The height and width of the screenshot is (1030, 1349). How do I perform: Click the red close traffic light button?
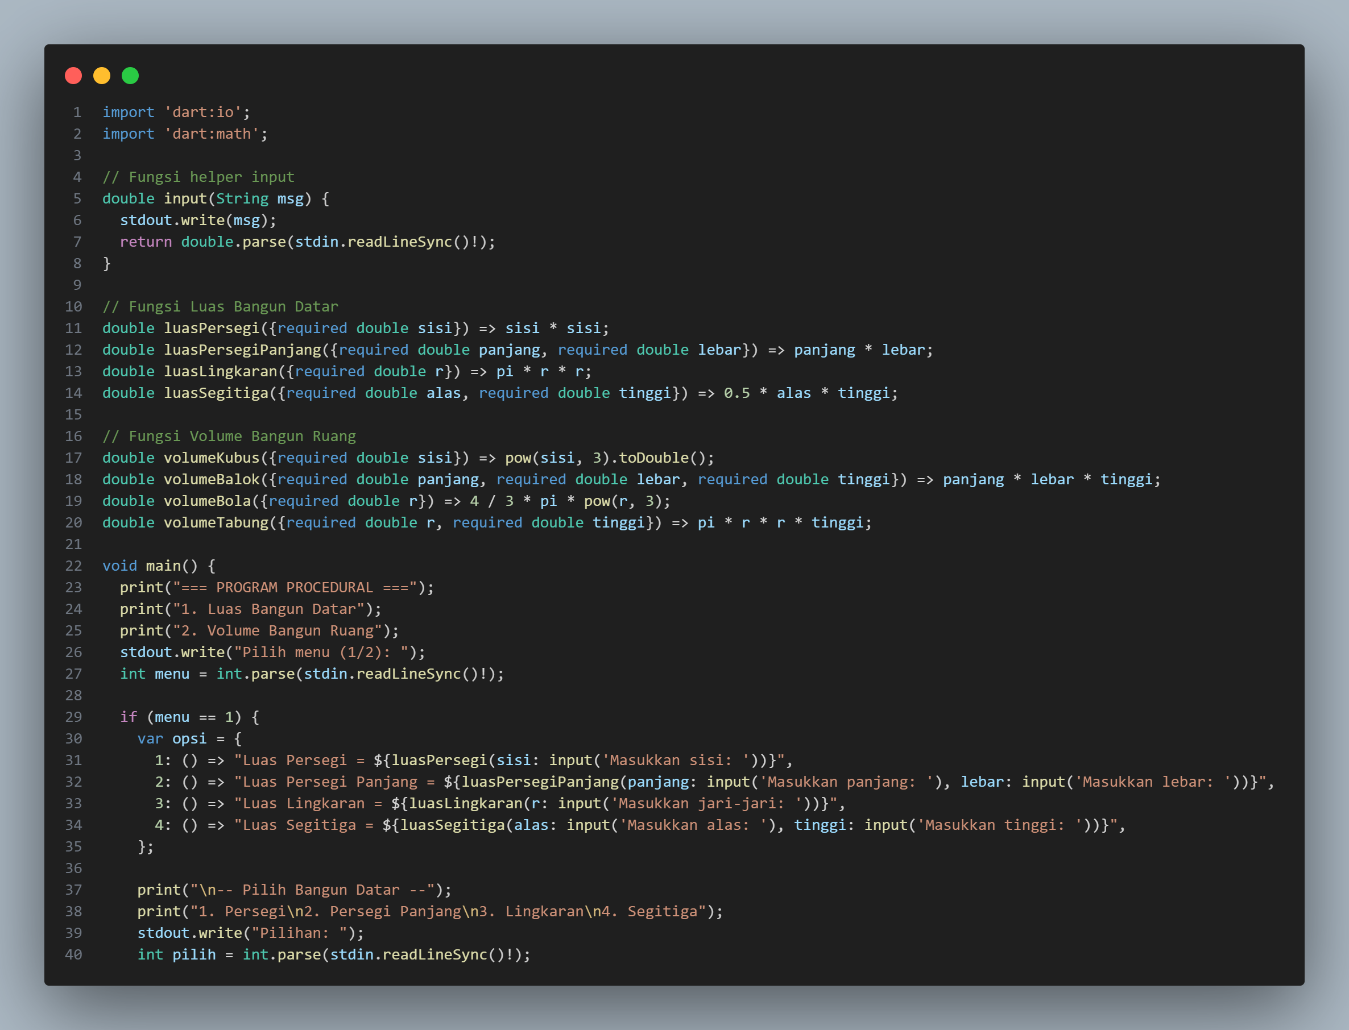(73, 76)
